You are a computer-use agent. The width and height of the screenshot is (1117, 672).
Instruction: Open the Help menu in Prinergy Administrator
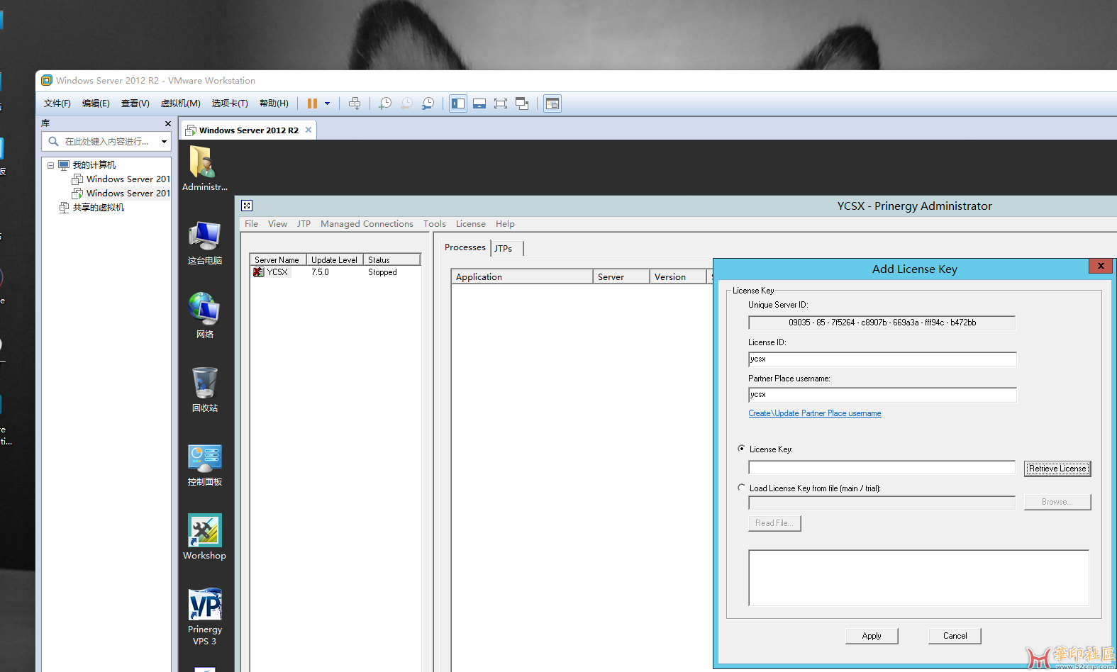click(x=505, y=224)
